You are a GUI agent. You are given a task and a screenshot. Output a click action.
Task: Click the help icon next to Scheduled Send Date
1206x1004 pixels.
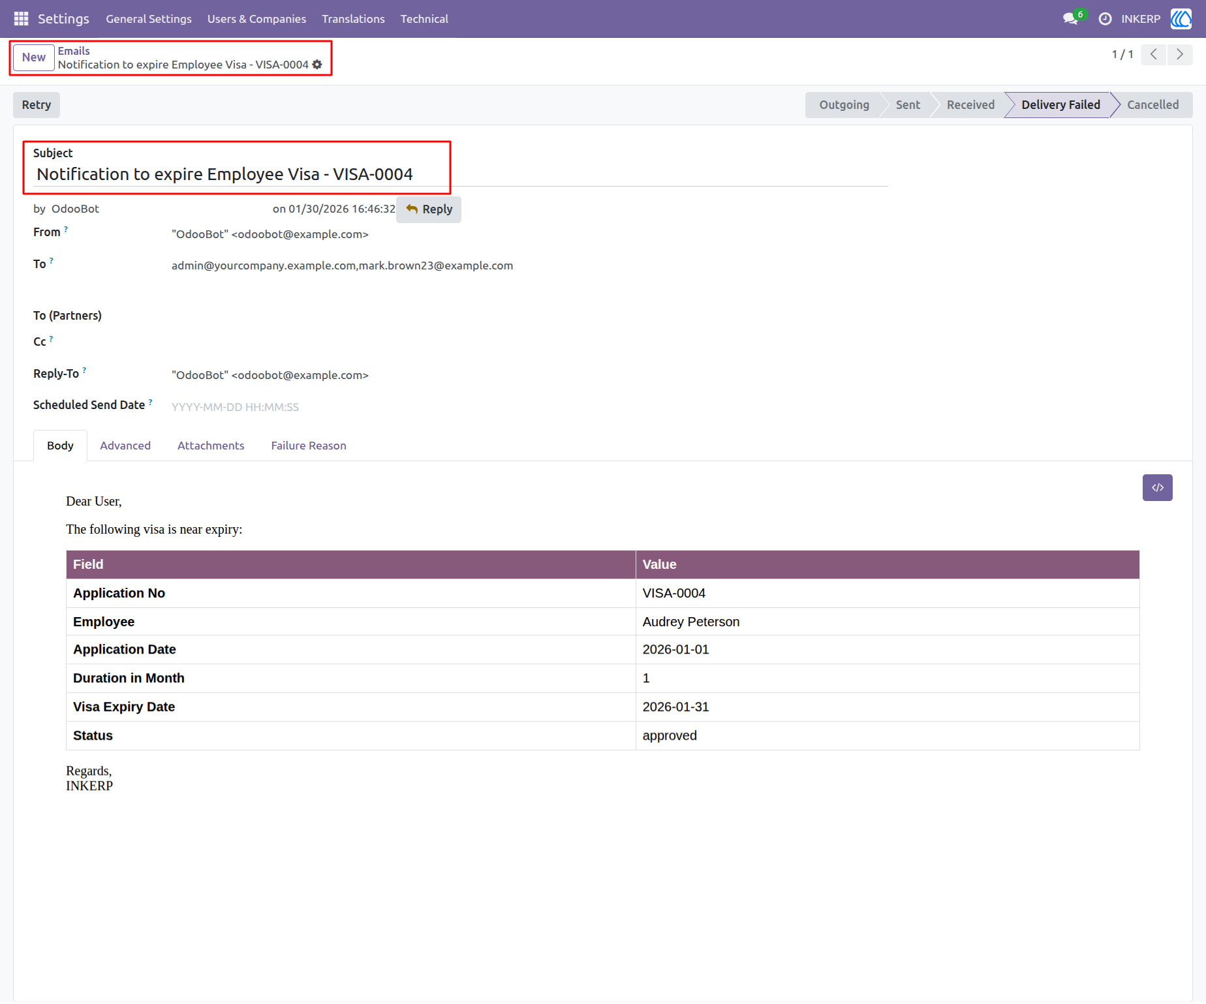click(150, 402)
